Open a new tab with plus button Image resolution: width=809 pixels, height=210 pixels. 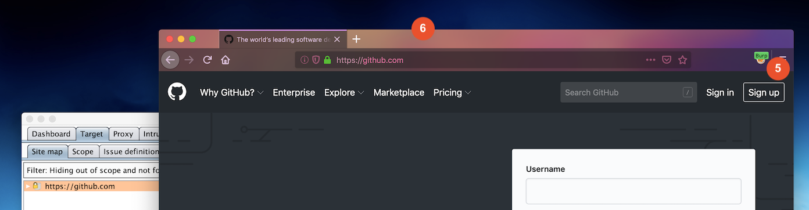point(357,39)
